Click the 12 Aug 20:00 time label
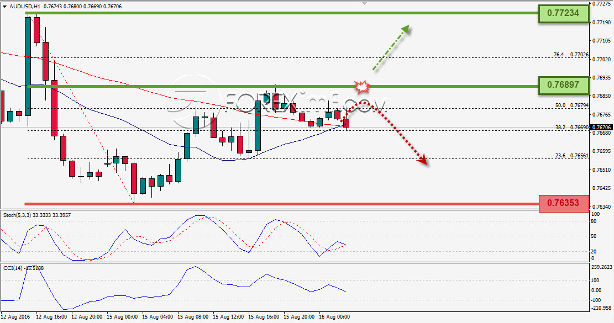The width and height of the screenshot is (614, 323). [x=87, y=317]
